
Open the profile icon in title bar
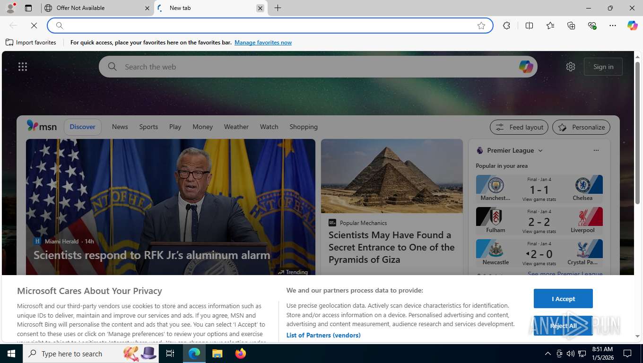(x=10, y=8)
